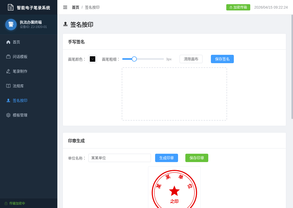The image size is (293, 208).
Task: Click the stamp icon next to the page title
Action: (65, 24)
